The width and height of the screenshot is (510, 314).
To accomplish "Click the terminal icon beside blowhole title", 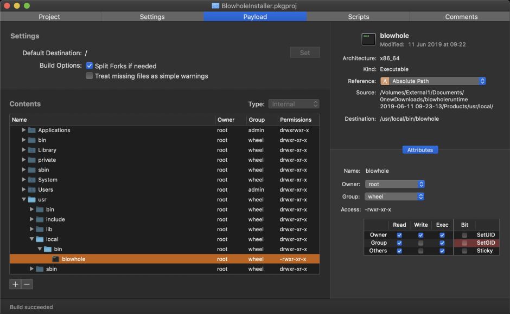I will pos(368,39).
